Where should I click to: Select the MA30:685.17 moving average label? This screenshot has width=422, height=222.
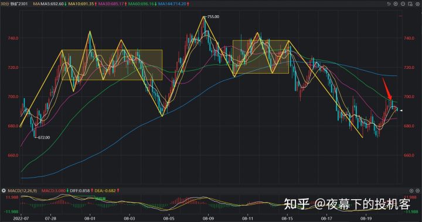pyautogui.click(x=111, y=4)
